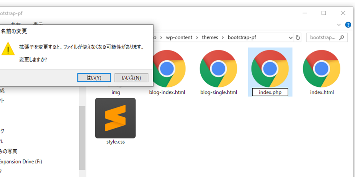Click the img folder name
This screenshot has width=355, height=178.
click(116, 92)
